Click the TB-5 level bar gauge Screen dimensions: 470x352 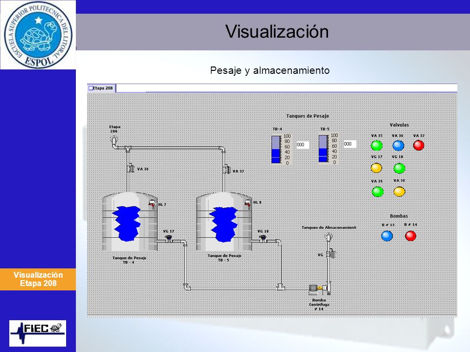(x=324, y=149)
